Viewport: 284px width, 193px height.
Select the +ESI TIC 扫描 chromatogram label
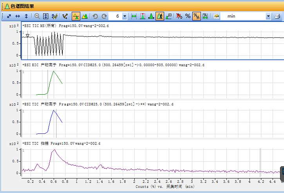point(61,144)
